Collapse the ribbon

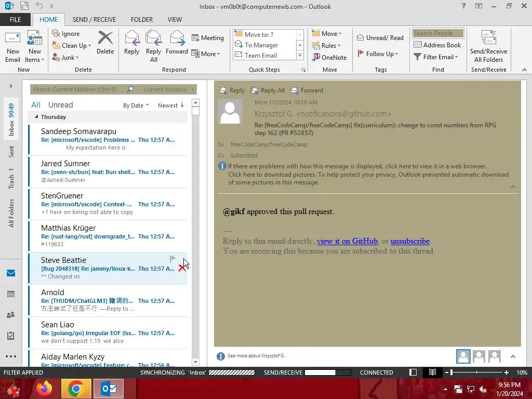[x=524, y=70]
